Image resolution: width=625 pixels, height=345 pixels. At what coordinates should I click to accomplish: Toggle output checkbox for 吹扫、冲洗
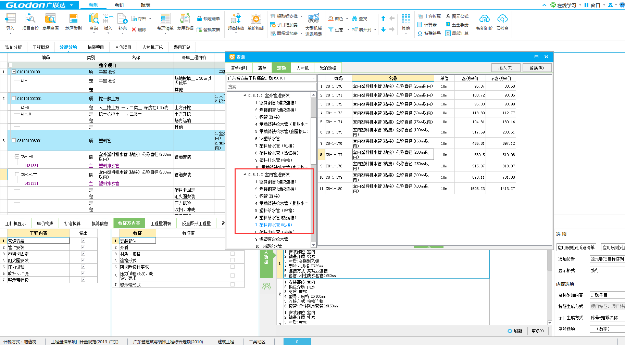point(83,273)
